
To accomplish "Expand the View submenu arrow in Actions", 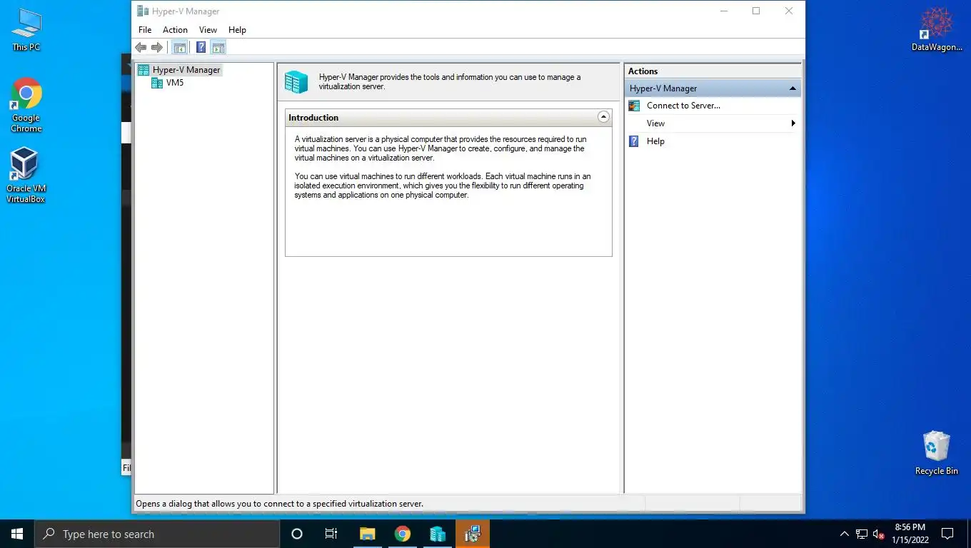I will pyautogui.click(x=793, y=123).
